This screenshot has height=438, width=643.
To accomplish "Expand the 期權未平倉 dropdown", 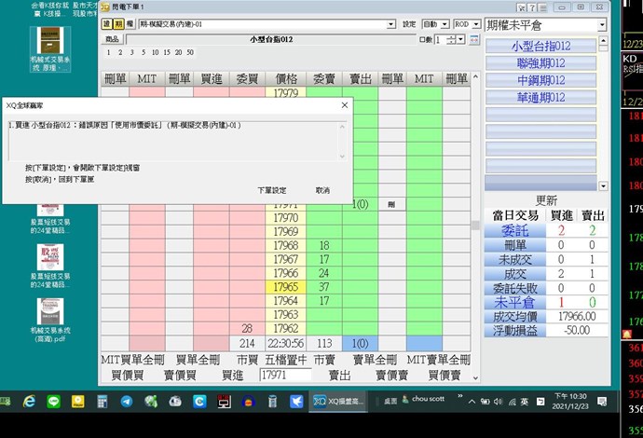I will coord(602,25).
